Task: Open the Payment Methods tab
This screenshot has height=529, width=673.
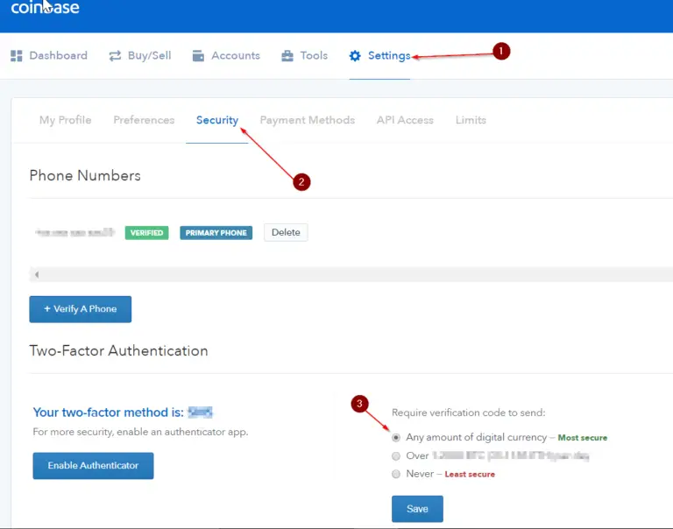Action: point(308,120)
